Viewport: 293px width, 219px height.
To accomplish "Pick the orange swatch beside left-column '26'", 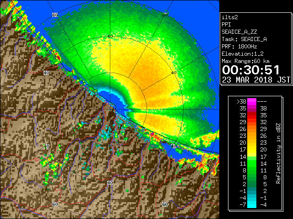I will (x=252, y=129).
